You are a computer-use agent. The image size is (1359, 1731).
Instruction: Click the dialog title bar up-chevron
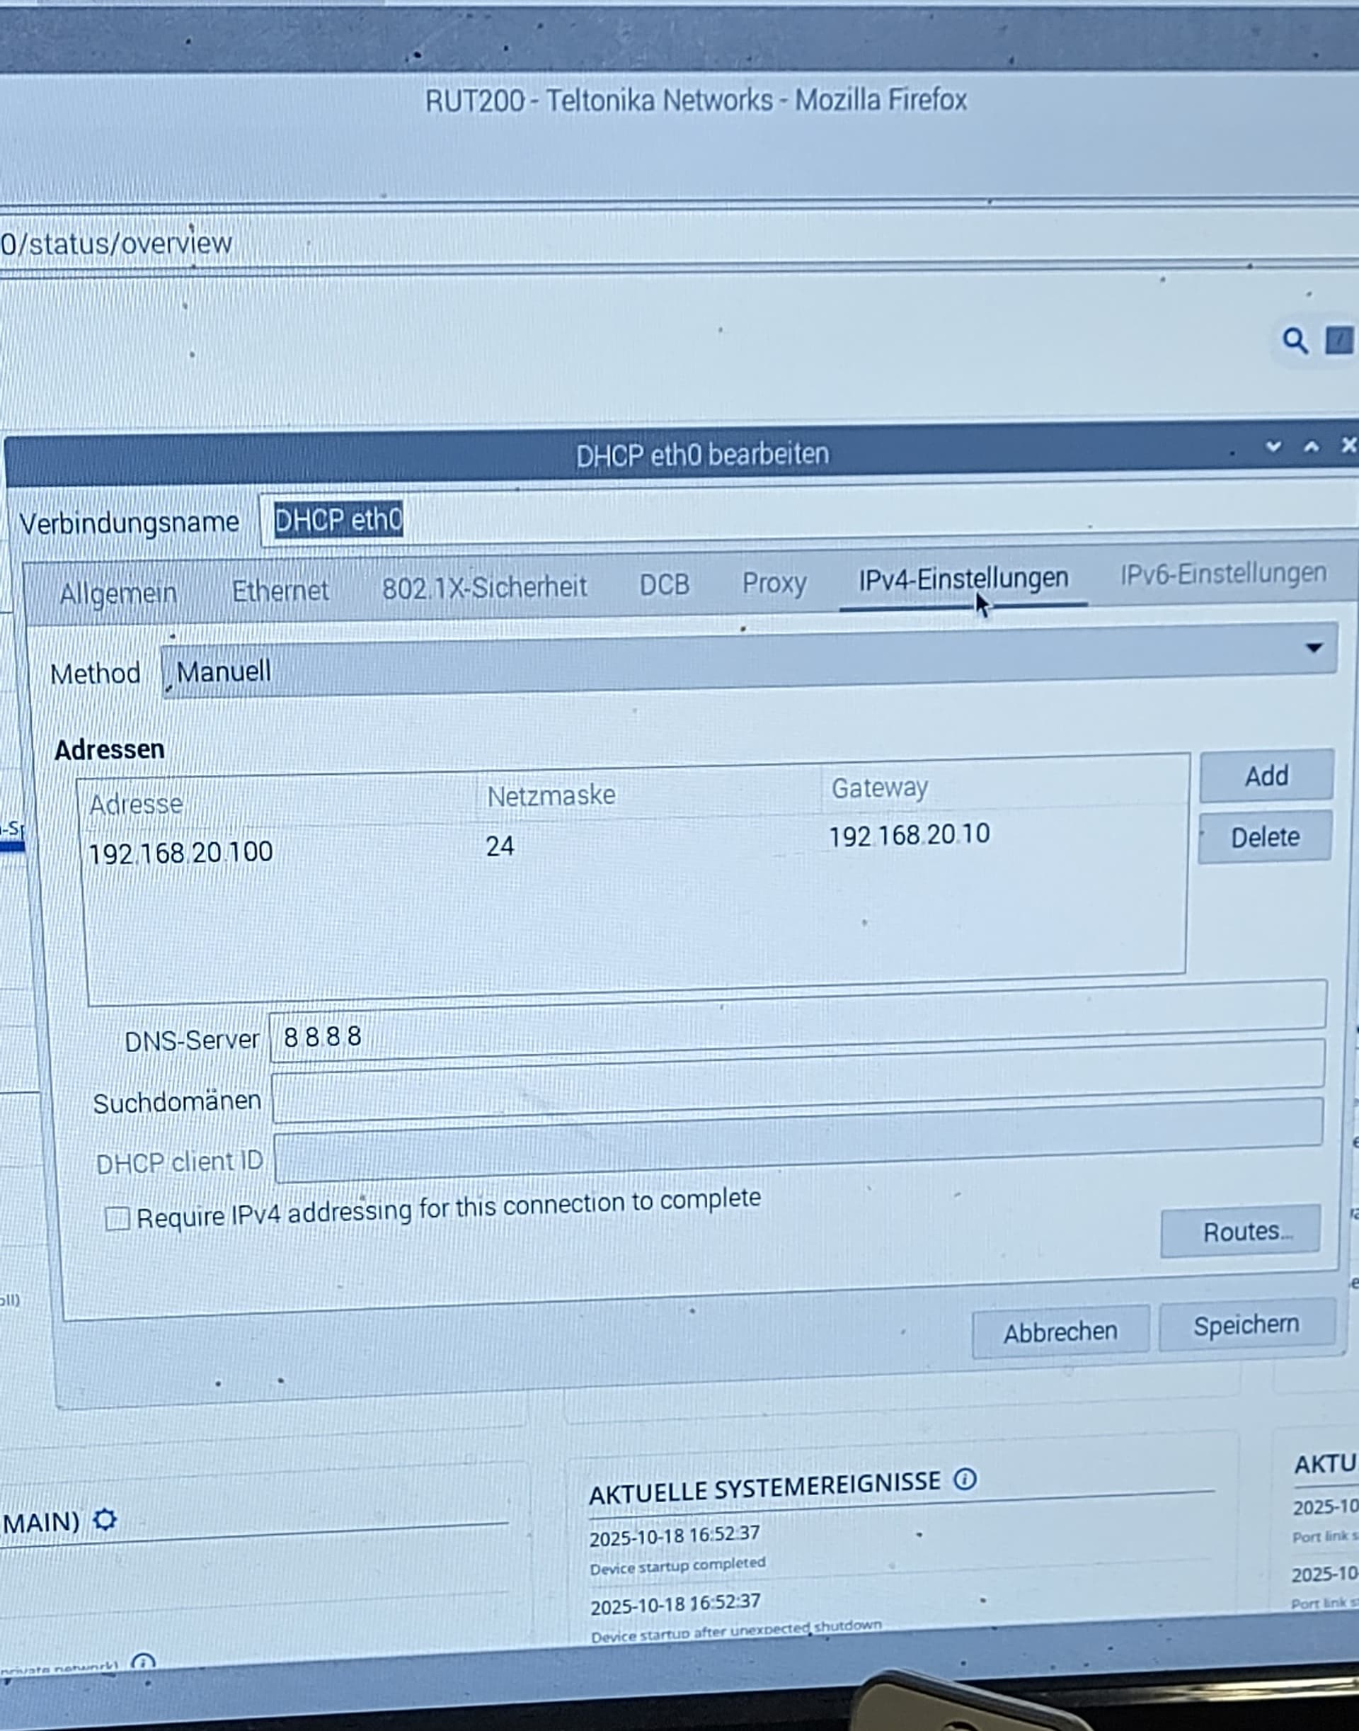tap(1312, 447)
